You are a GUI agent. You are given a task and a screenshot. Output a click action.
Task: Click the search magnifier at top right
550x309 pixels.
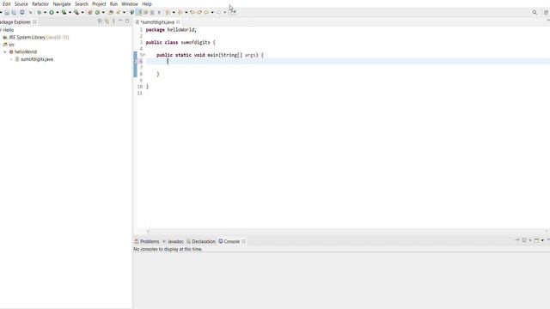(535, 12)
